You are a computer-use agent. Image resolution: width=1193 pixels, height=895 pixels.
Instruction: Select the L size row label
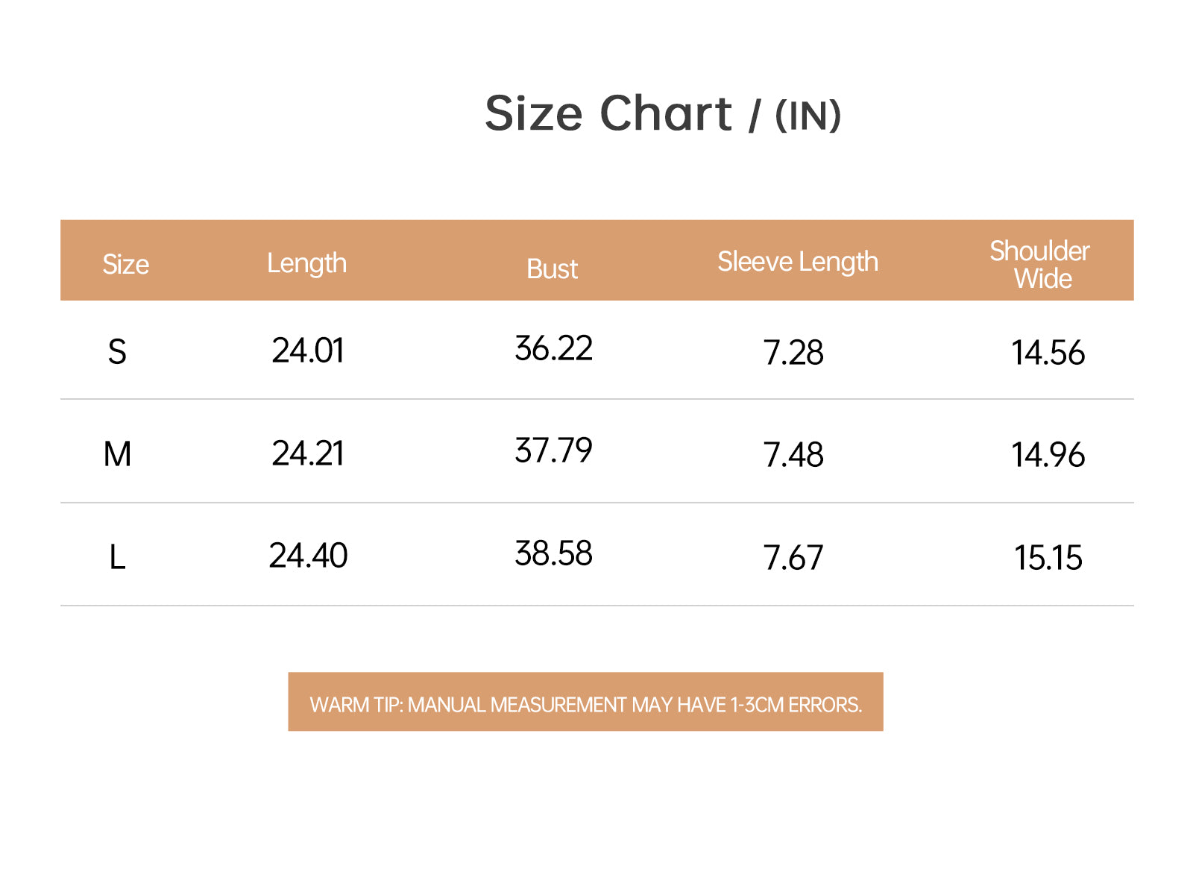pos(117,556)
